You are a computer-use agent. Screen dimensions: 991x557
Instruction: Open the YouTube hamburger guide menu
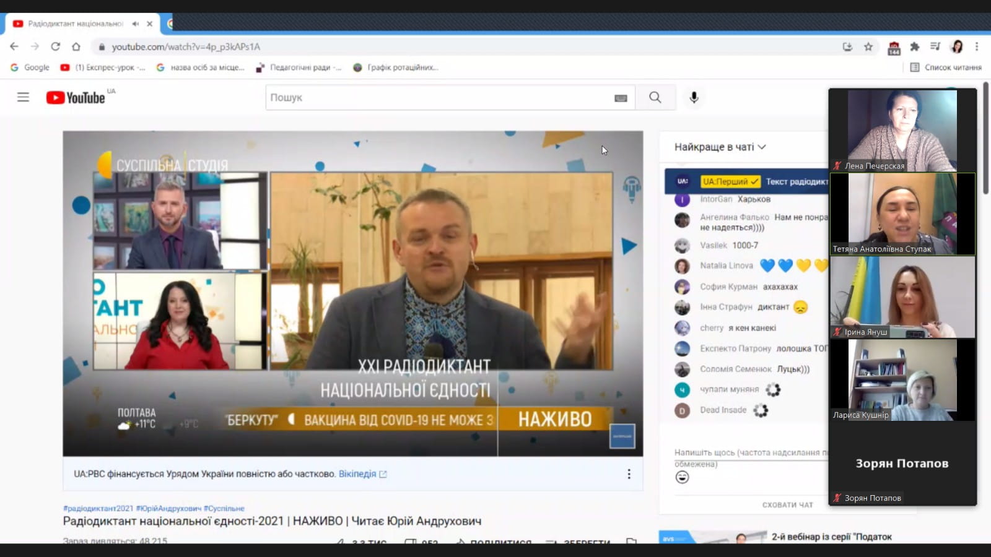pyautogui.click(x=23, y=97)
